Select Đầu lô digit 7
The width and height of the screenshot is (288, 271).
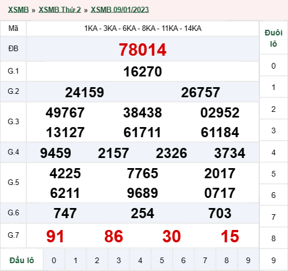click(205, 260)
